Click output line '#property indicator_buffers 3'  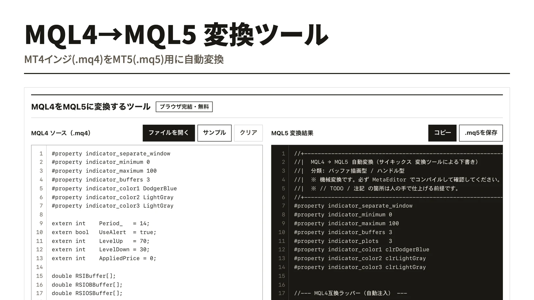click(343, 232)
